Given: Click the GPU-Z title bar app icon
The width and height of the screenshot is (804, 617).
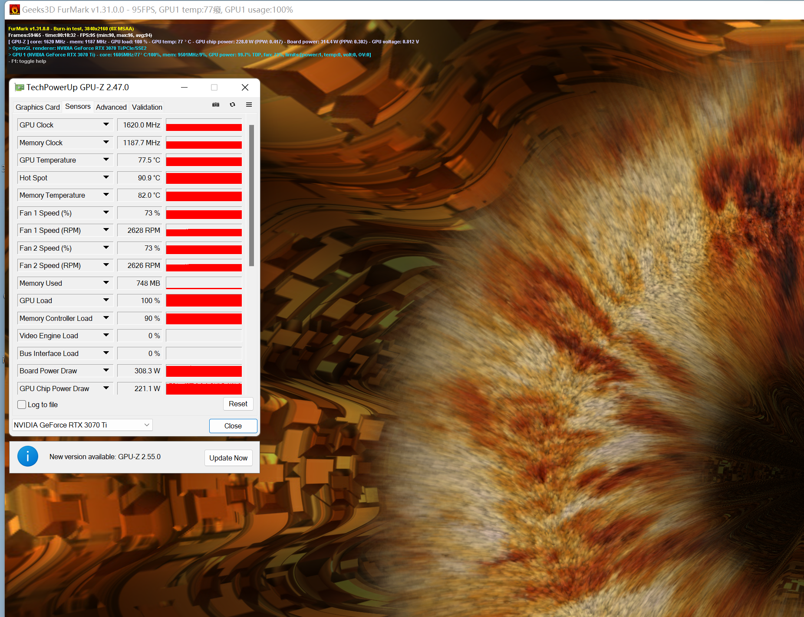Looking at the screenshot, I should [19, 87].
